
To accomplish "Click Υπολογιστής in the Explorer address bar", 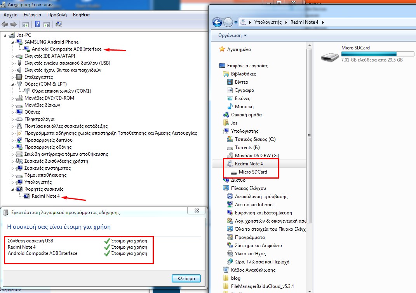I will coord(268,22).
